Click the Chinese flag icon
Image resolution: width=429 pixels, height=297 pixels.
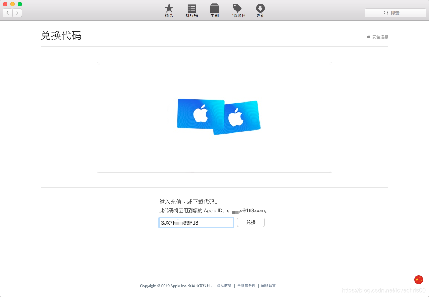(x=419, y=280)
